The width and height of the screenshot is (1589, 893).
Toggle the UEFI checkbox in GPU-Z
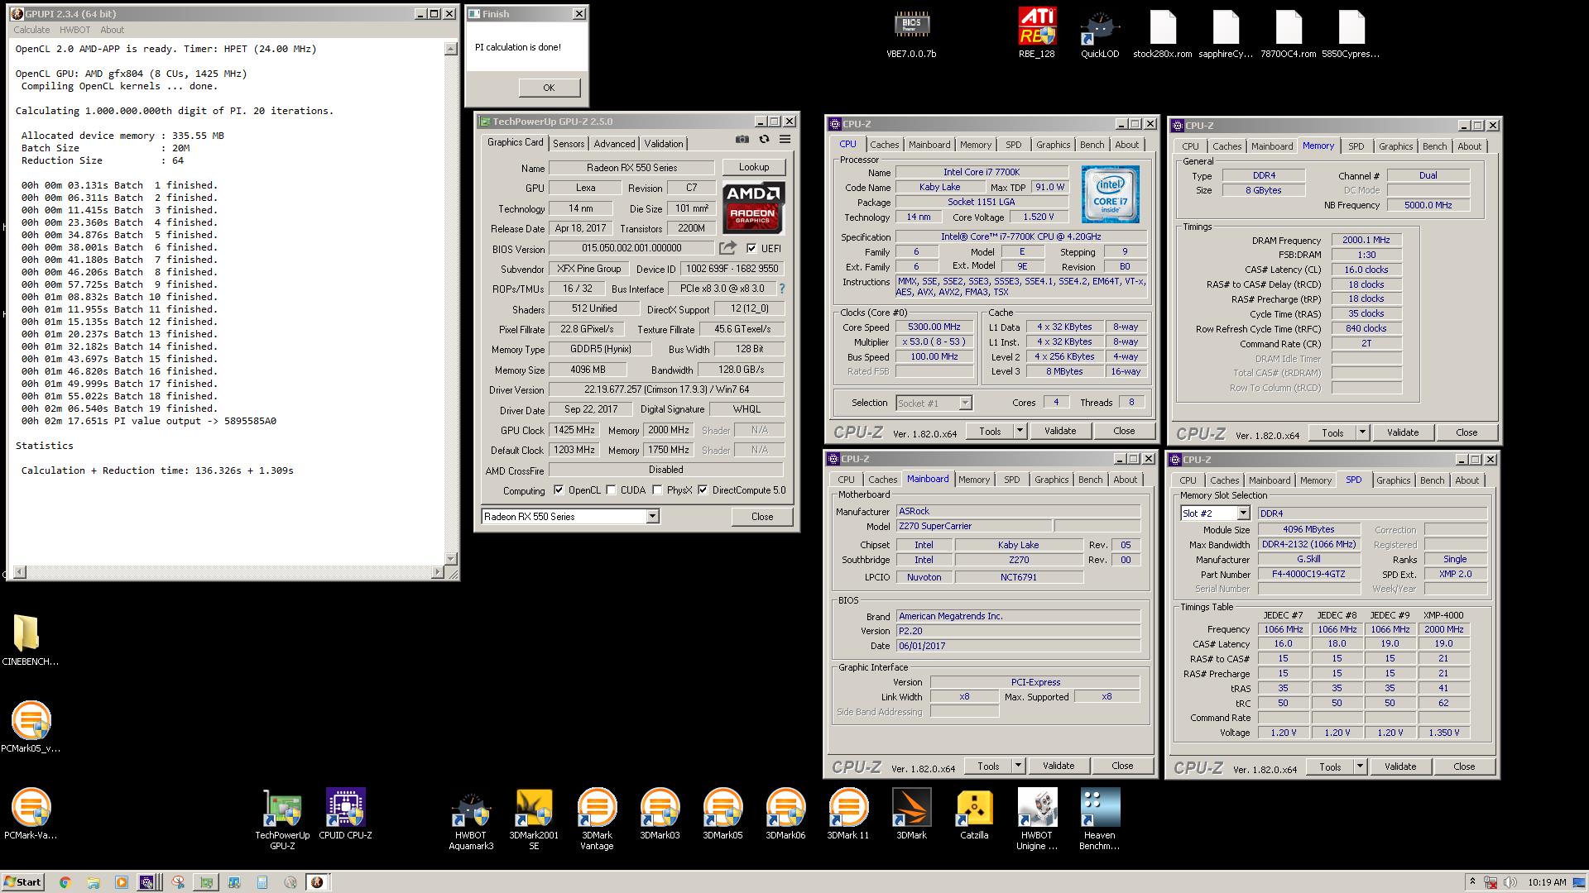point(751,248)
